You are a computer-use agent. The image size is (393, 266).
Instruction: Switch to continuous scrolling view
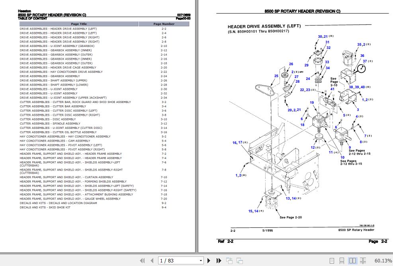pyautogui.click(x=342, y=260)
